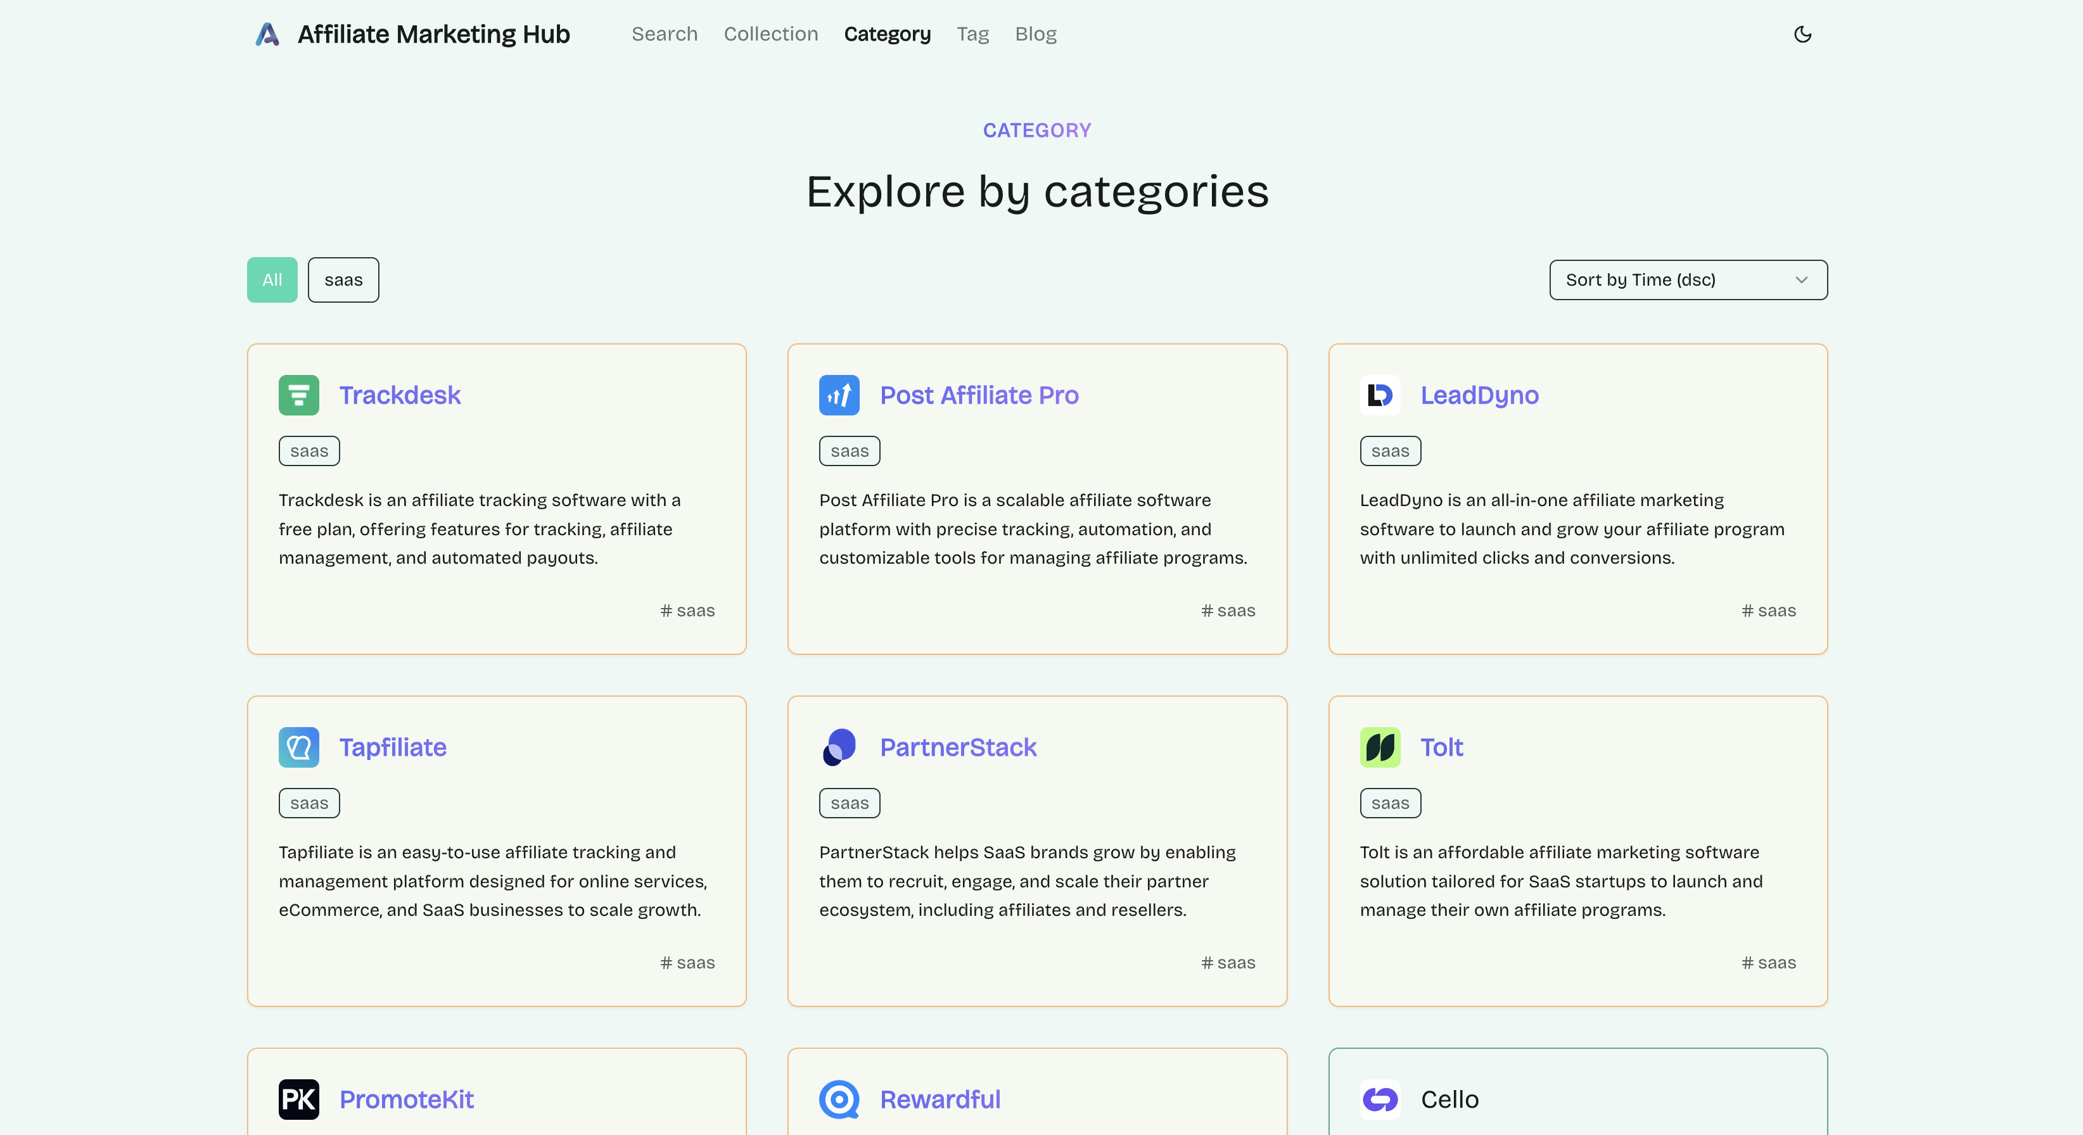Select the All category filter

pos(272,280)
